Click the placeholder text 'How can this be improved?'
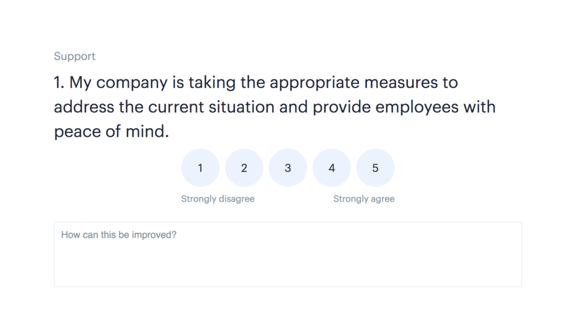Viewport: 578px width, 326px height. point(119,235)
